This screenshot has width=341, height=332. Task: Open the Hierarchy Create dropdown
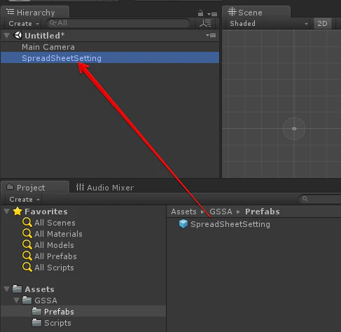click(23, 23)
